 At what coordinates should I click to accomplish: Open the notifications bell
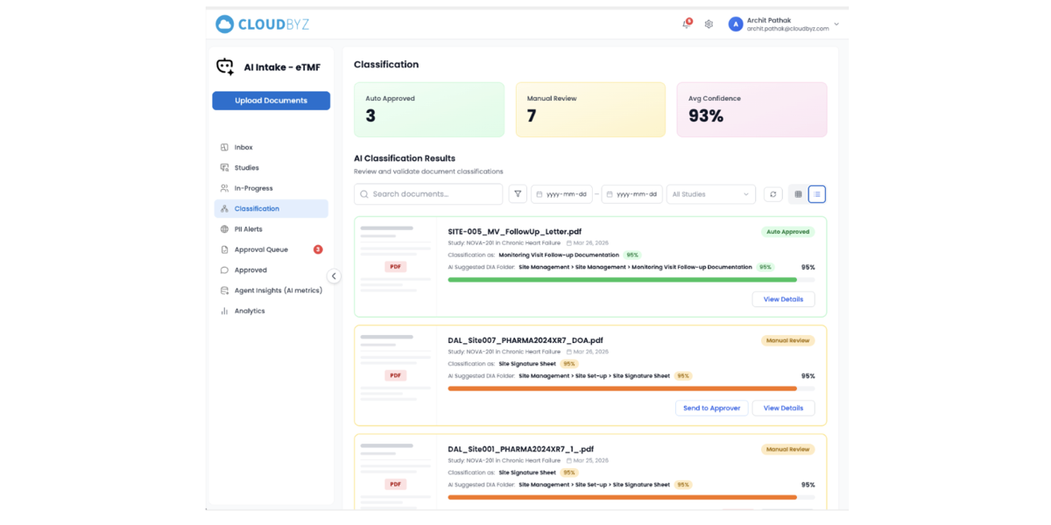pos(687,24)
